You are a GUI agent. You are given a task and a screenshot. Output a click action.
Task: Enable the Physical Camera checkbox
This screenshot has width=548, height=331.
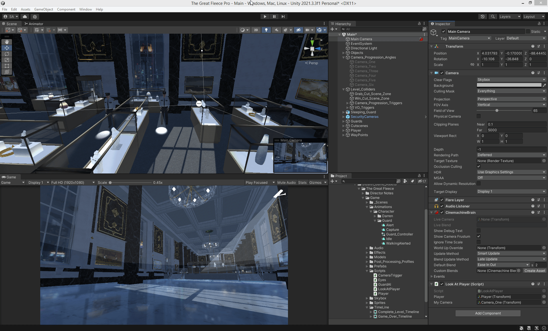coord(479,116)
